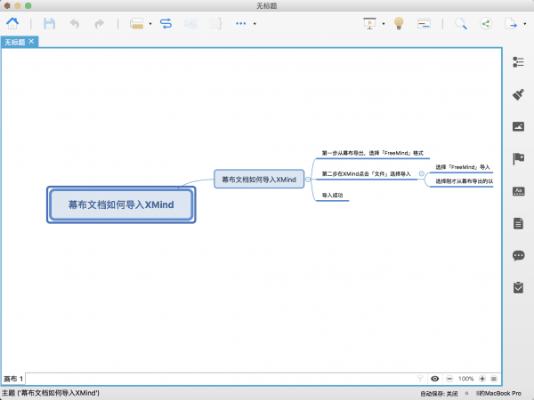
Task: Undo the last action
Action: pos(75,23)
